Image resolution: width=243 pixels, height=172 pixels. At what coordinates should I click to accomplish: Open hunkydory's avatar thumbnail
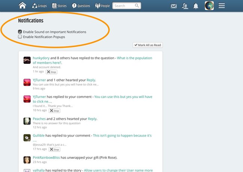point(27,60)
